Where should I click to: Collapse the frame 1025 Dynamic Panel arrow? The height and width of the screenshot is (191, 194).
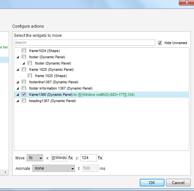[x=18, y=70]
